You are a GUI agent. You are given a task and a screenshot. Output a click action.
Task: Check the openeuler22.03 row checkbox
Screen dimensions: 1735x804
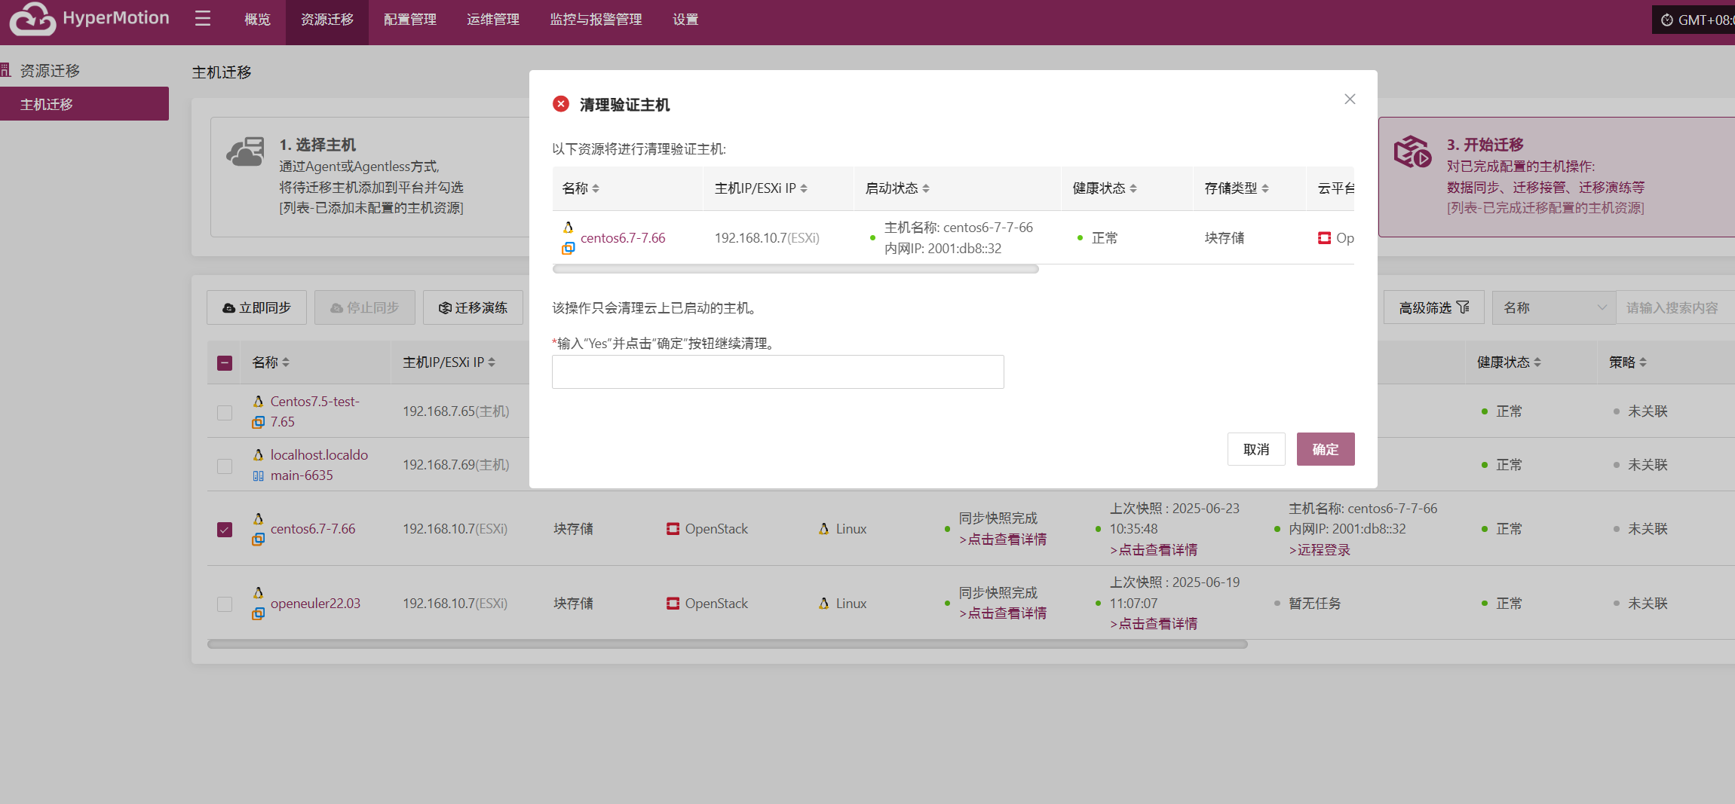(225, 604)
